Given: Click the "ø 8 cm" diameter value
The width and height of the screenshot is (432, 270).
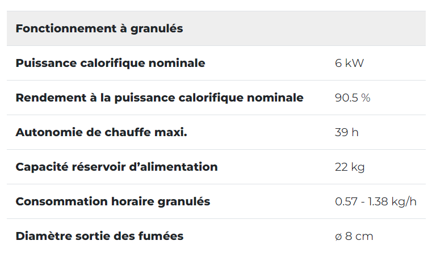Looking at the screenshot, I should (x=354, y=236).
